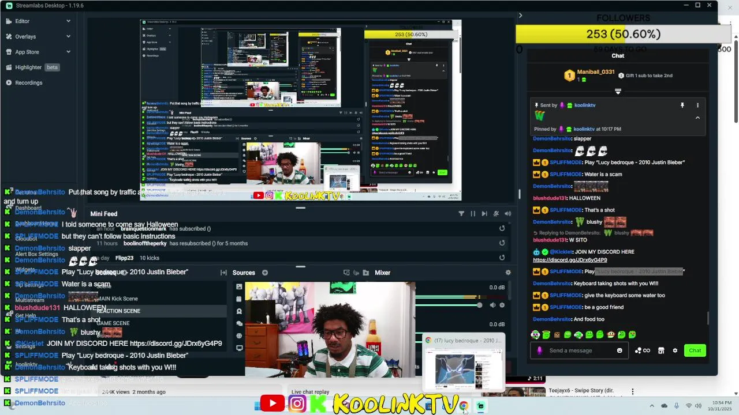
Task: Open options for Teejayx6 Swipe Story video
Action: 632,391
